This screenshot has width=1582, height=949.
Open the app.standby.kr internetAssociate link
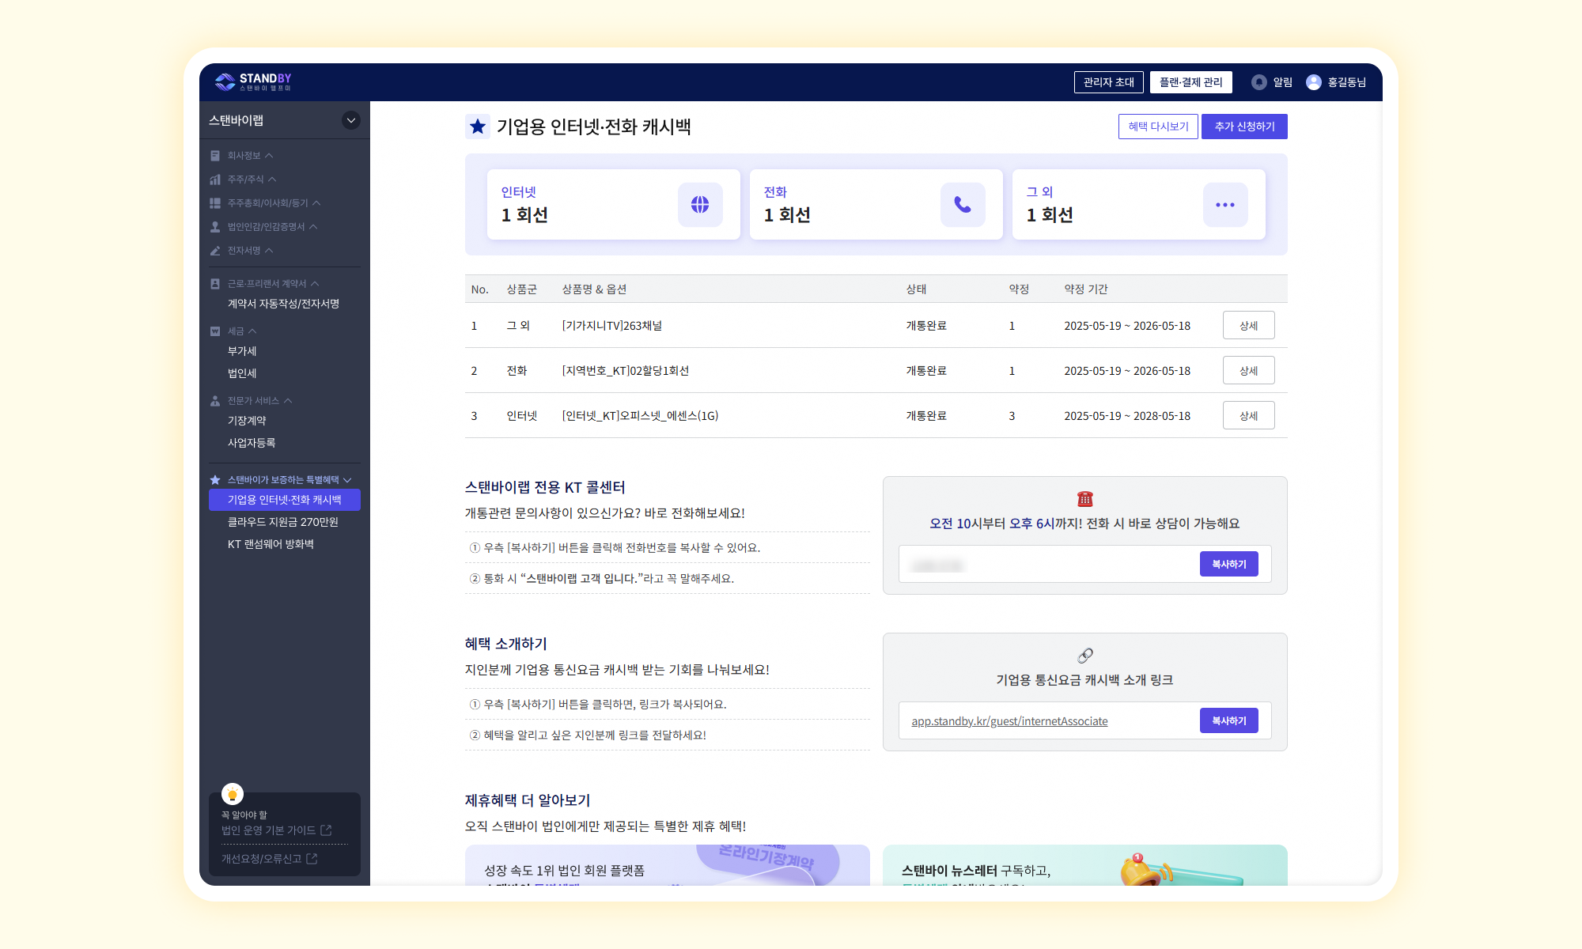point(1009,721)
